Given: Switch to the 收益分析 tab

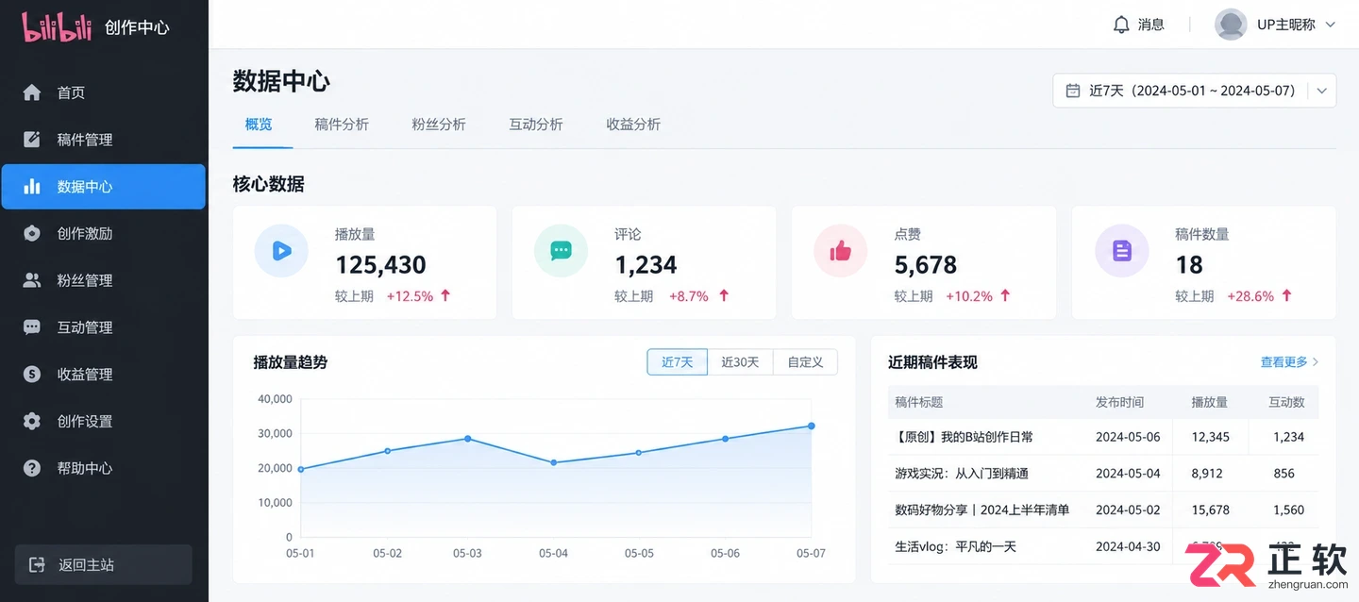Looking at the screenshot, I should [x=633, y=124].
